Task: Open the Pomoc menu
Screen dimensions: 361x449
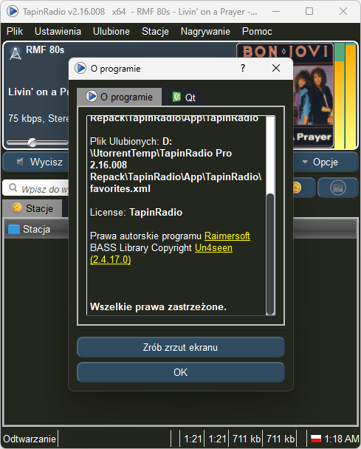Action: (257, 31)
